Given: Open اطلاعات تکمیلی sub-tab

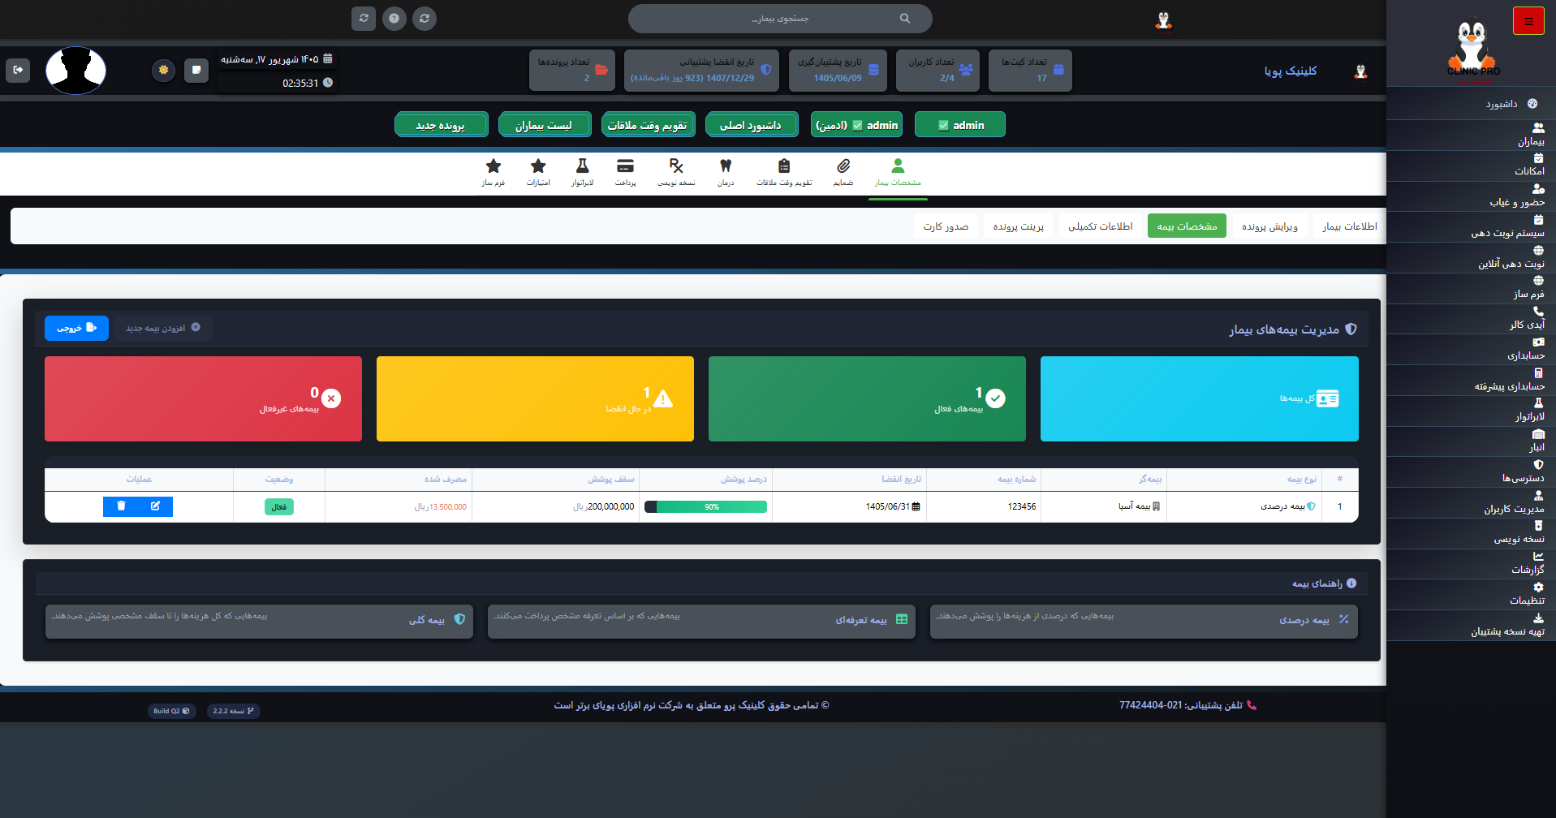Looking at the screenshot, I should (x=1101, y=226).
